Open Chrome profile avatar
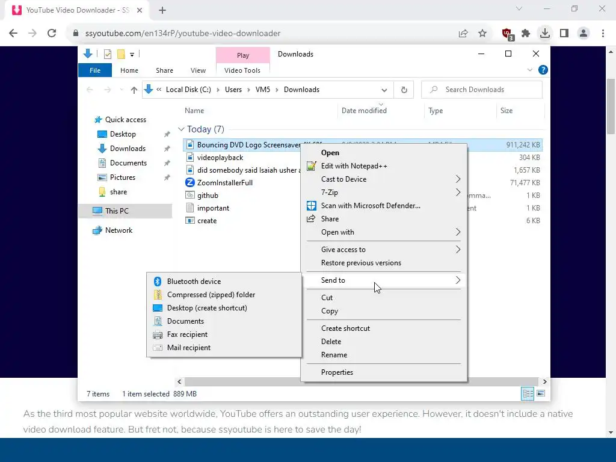This screenshot has height=462, width=616. (584, 34)
